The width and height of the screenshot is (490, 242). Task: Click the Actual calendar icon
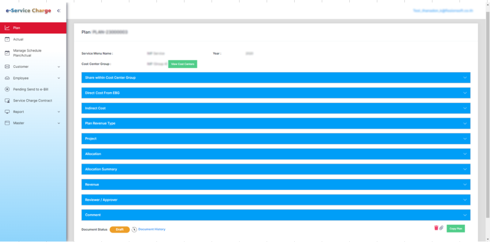pos(7,39)
